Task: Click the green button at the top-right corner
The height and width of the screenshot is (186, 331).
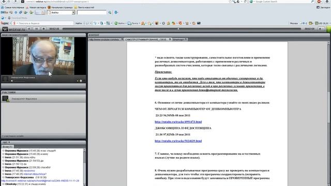Action: pyautogui.click(x=328, y=29)
